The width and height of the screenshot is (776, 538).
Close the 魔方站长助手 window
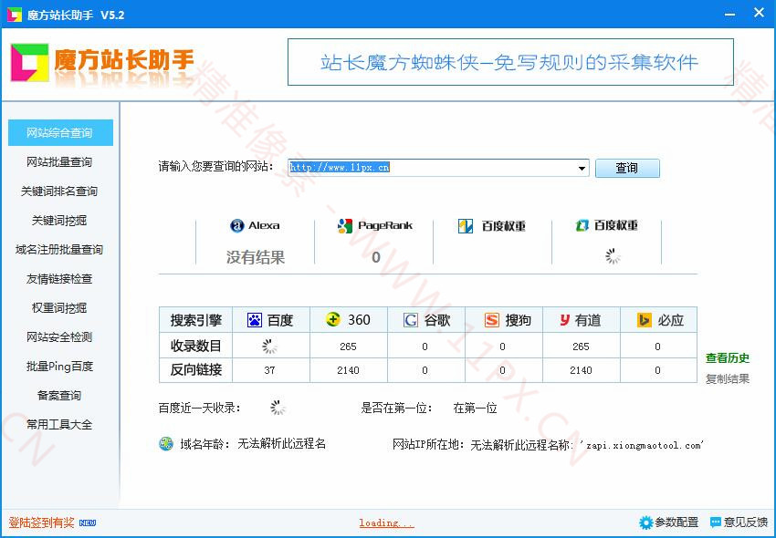(759, 14)
